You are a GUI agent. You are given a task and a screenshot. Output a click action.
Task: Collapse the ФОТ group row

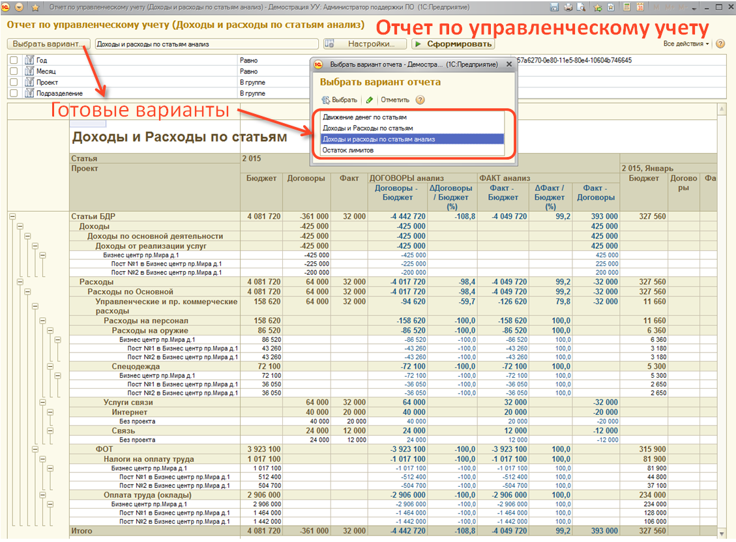click(36, 449)
